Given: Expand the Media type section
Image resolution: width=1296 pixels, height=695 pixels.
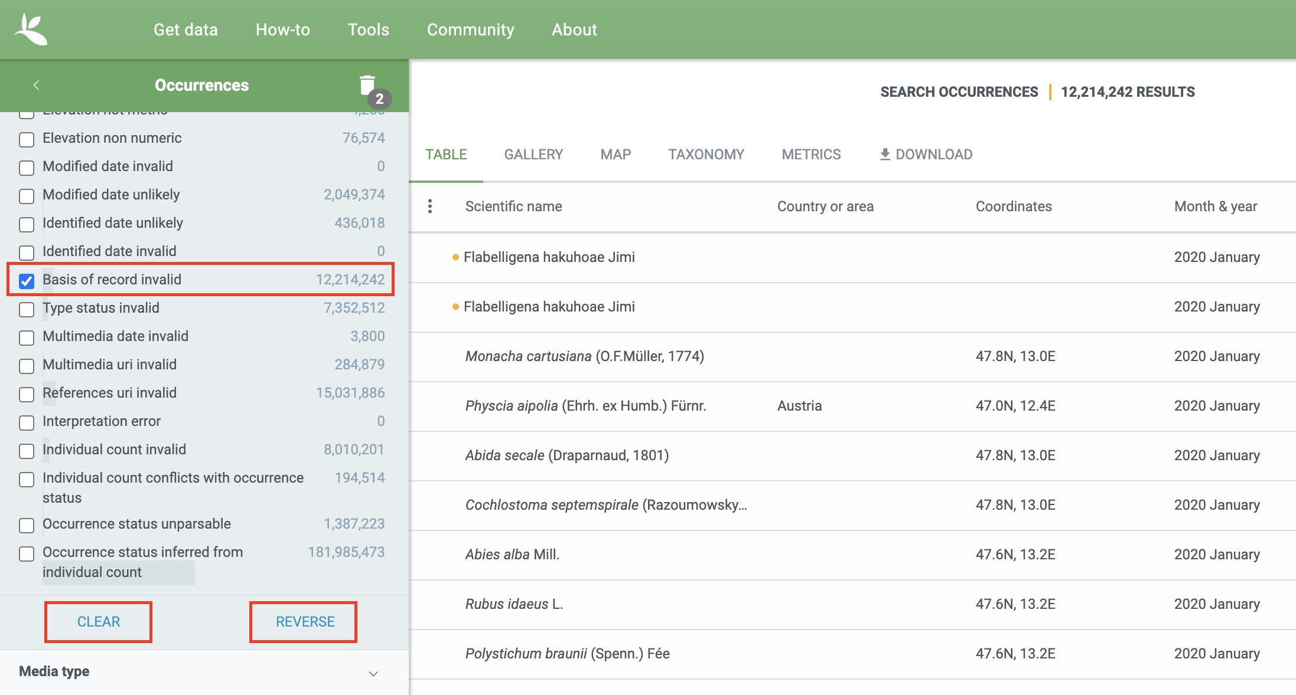Looking at the screenshot, I should pyautogui.click(x=373, y=673).
